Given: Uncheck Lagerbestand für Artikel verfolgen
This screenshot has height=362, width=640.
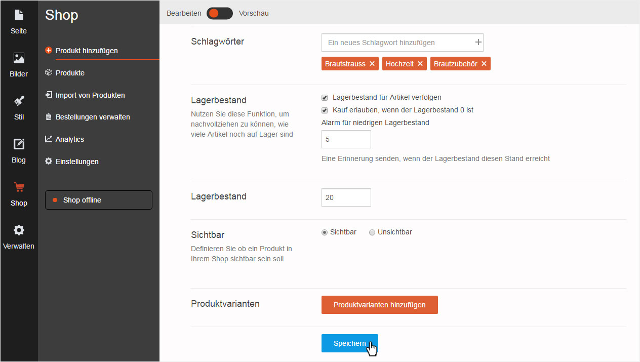Looking at the screenshot, I should (x=325, y=97).
